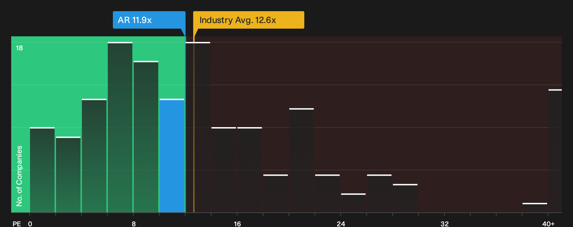Click the Industry Avg. 12.6x yellow label

coord(249,20)
